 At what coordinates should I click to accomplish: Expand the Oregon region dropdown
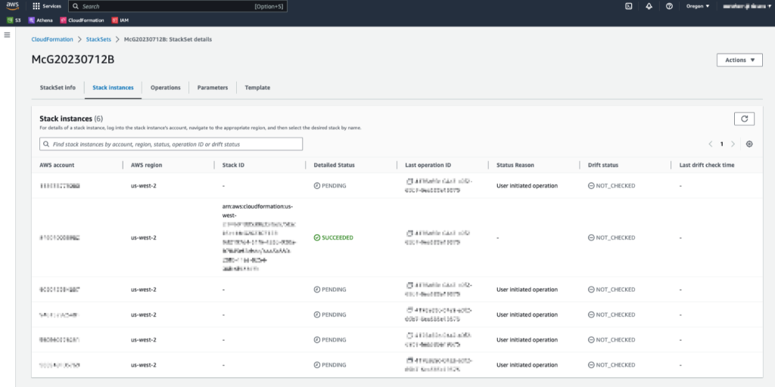click(697, 6)
